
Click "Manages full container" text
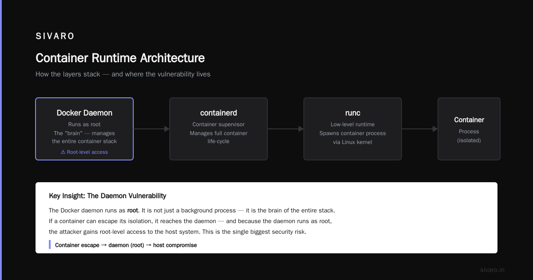coord(219,133)
